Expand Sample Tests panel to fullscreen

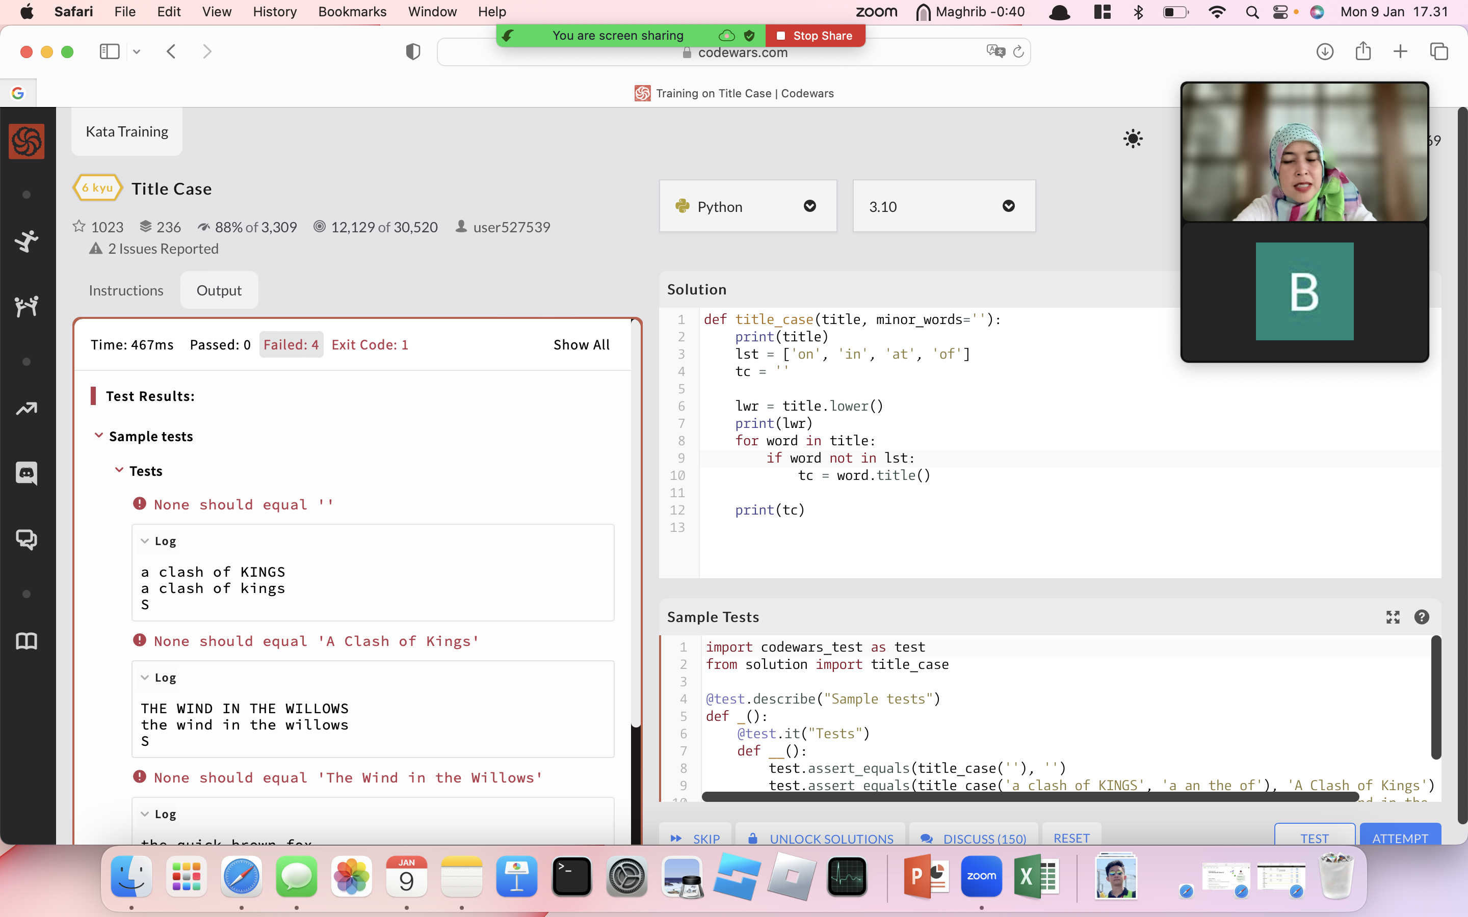point(1393,617)
